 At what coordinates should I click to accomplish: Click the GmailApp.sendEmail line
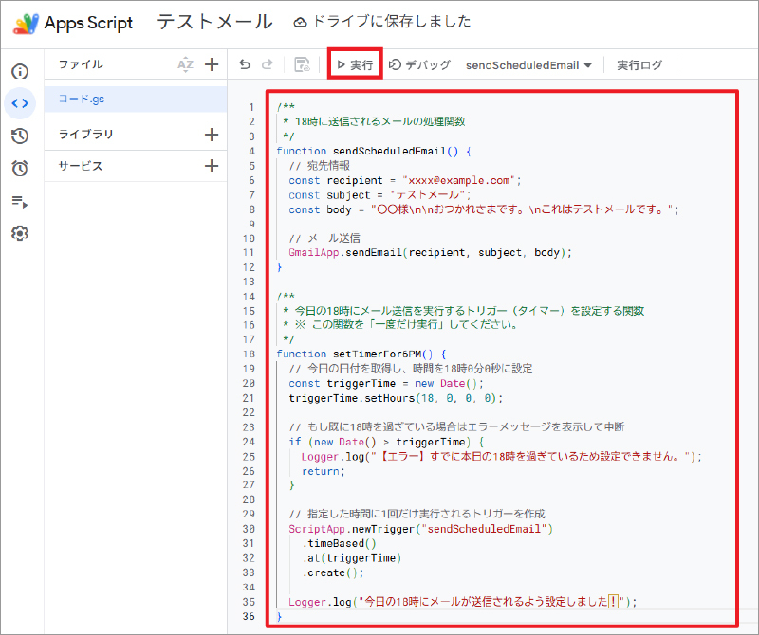coord(430,252)
